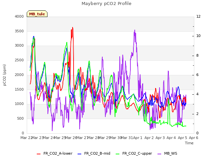Click the red peak near Mar 26
The width and height of the screenshot is (214, 160).
click(x=73, y=28)
